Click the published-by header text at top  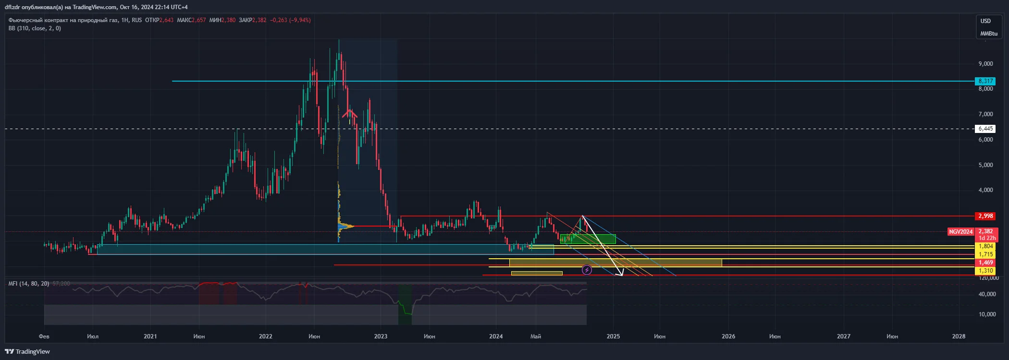point(96,7)
